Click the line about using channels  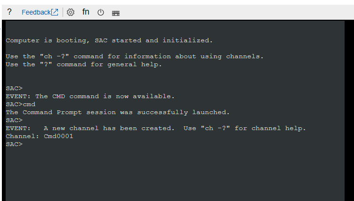tap(135, 56)
